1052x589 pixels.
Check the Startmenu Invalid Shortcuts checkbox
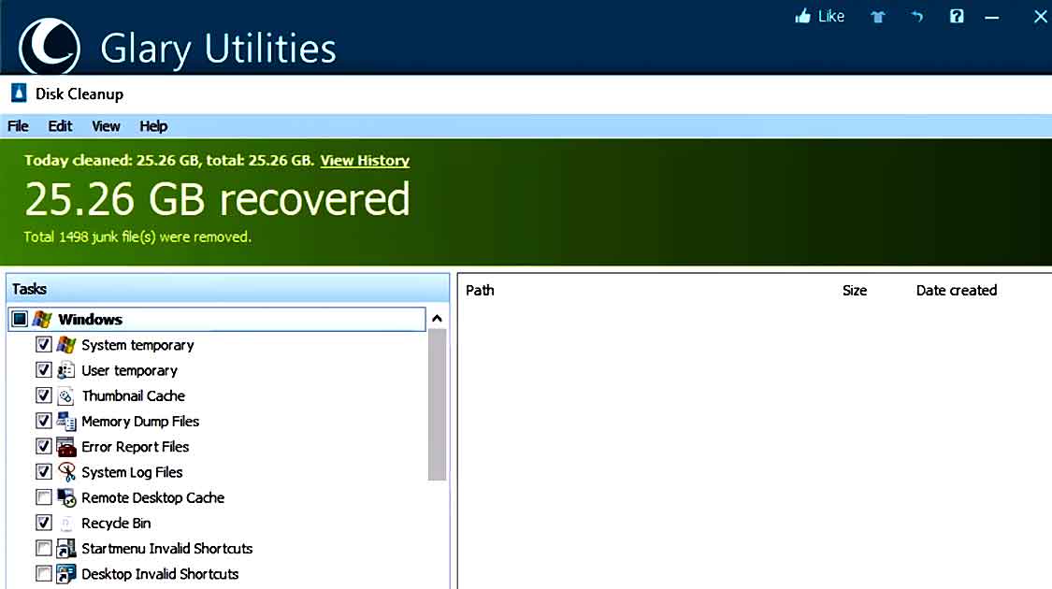point(44,549)
